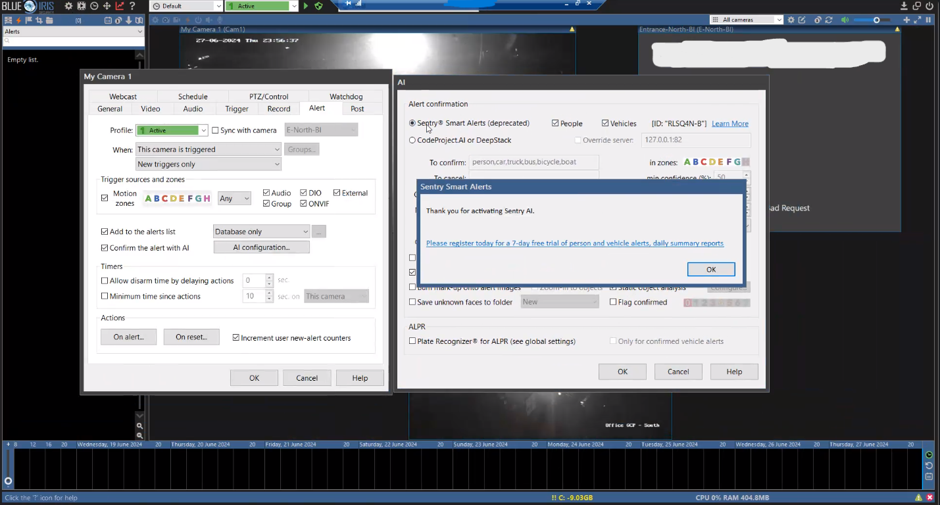Viewport: 940px width, 505px height.
Task: Click the refresh cycle icon in cameras toolbar
Action: [x=829, y=20]
